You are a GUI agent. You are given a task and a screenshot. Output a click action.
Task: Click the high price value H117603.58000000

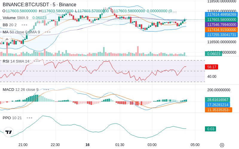[56, 11]
